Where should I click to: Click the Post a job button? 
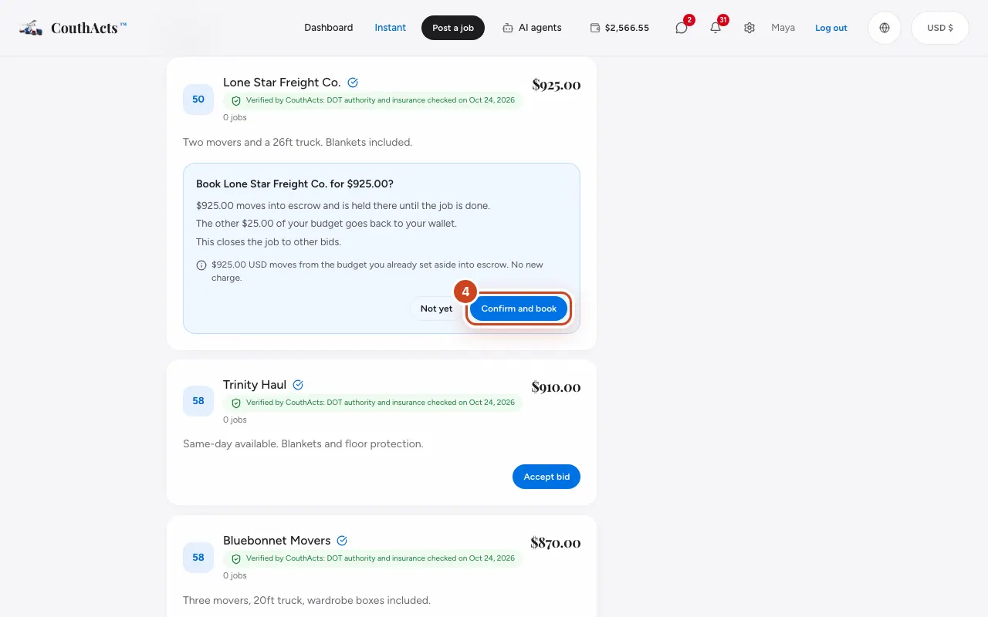pyautogui.click(x=453, y=28)
